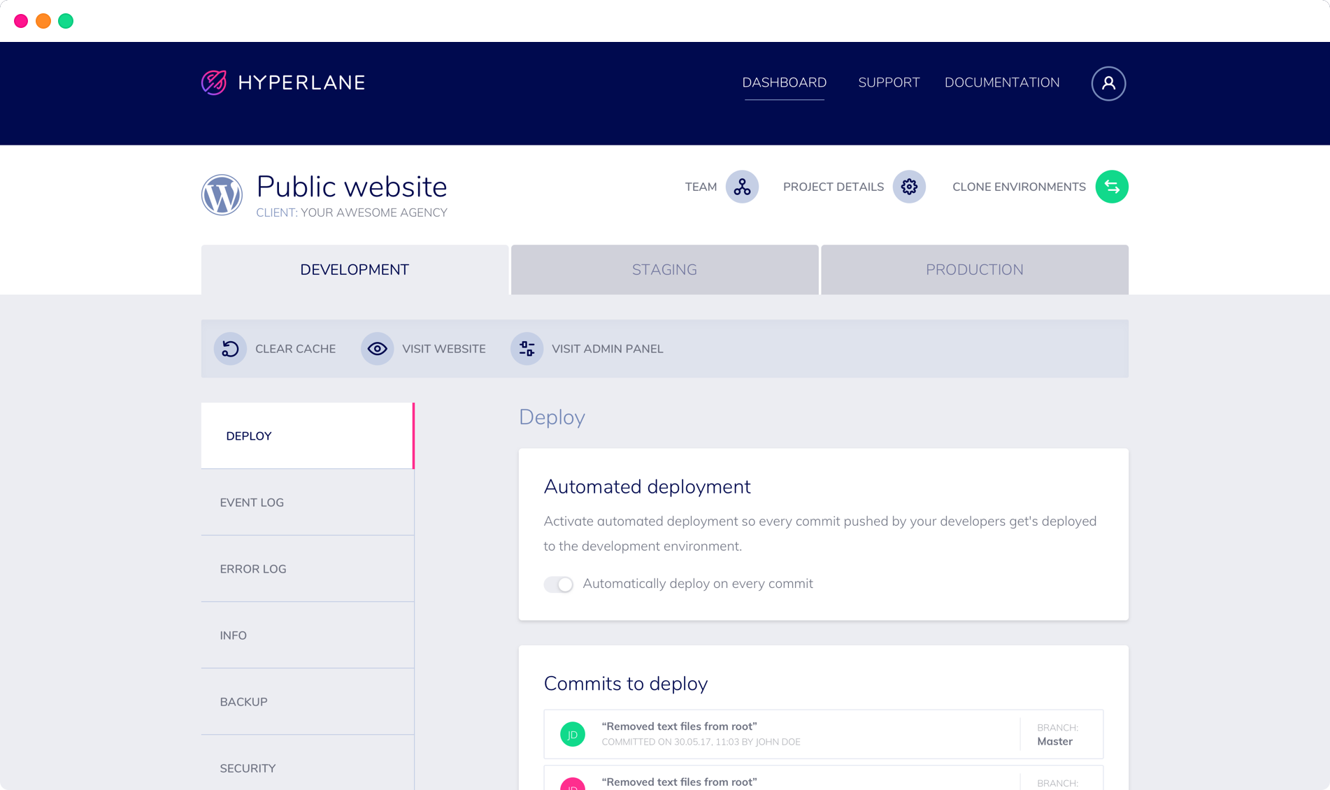1330x790 pixels.
Task: Click the WordPress project logo
Action: coord(222,194)
